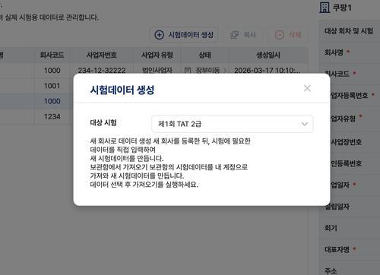Screen dimensions: 380x275
Task: Click the 대표자명 label in side panel
Action: click(337, 249)
